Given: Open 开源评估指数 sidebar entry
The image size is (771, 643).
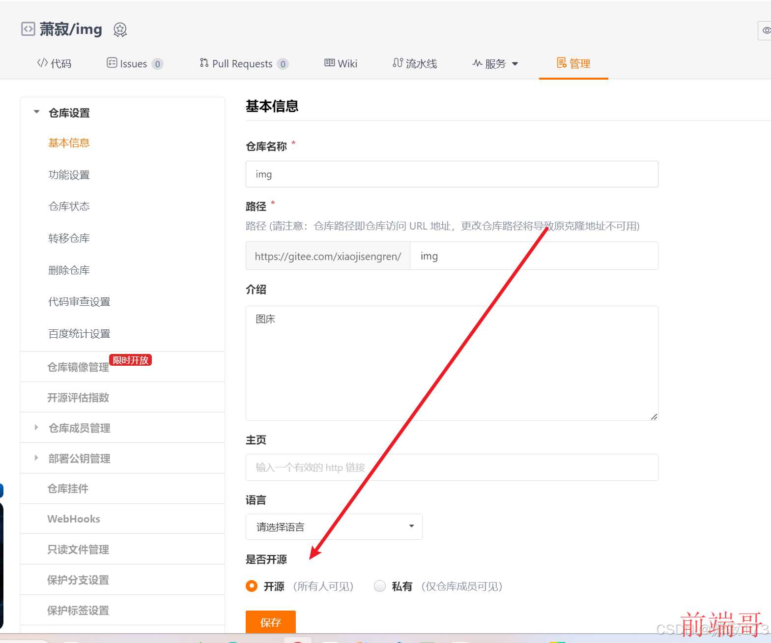Looking at the screenshot, I should click(78, 398).
